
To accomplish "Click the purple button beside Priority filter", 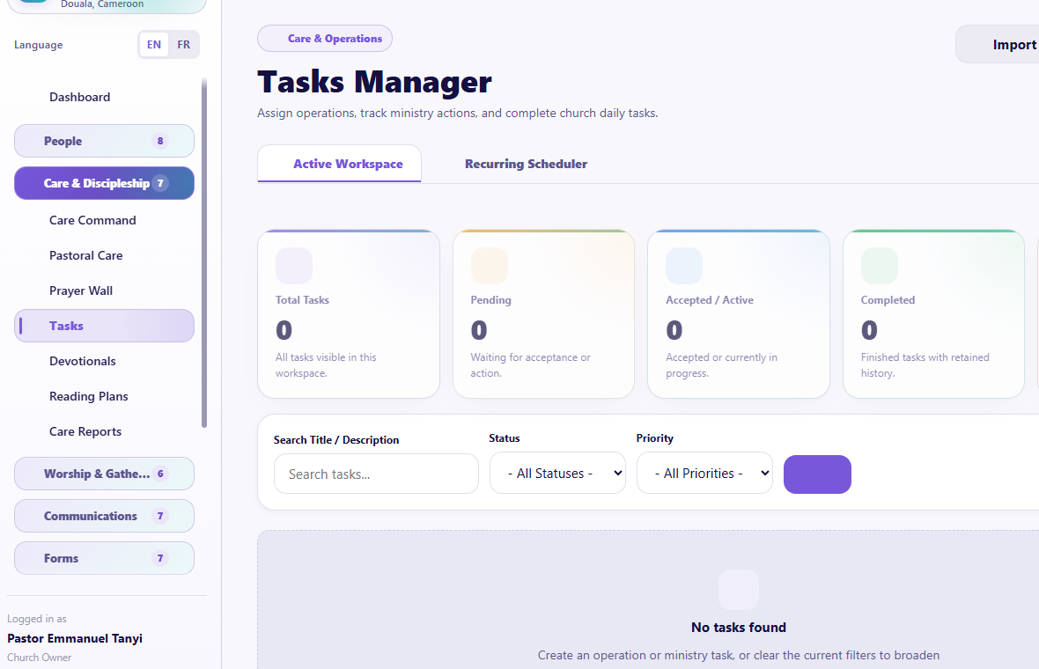I will click(x=817, y=474).
